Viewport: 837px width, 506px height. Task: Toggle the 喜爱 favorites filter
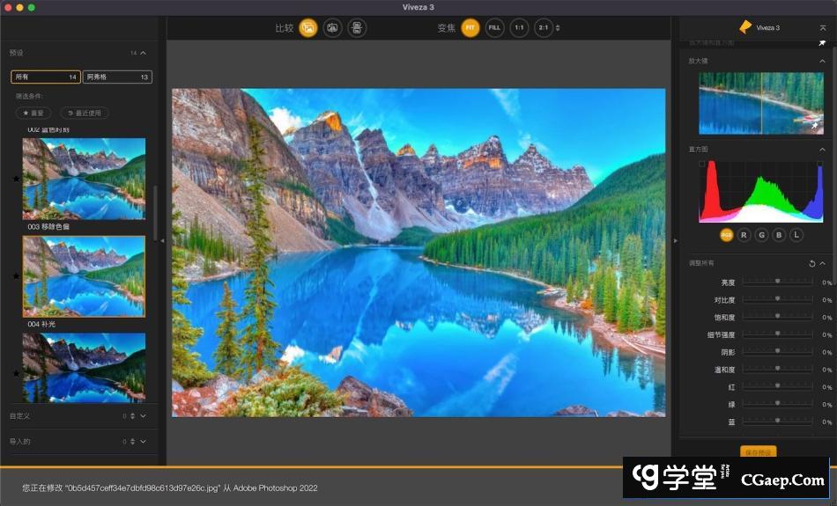34,113
